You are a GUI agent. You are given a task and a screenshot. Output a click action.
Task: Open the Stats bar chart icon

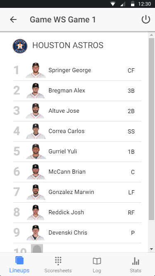coord(136,261)
